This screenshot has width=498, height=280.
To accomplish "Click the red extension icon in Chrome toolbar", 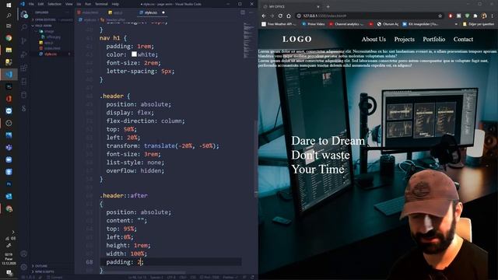I will (451, 16).
